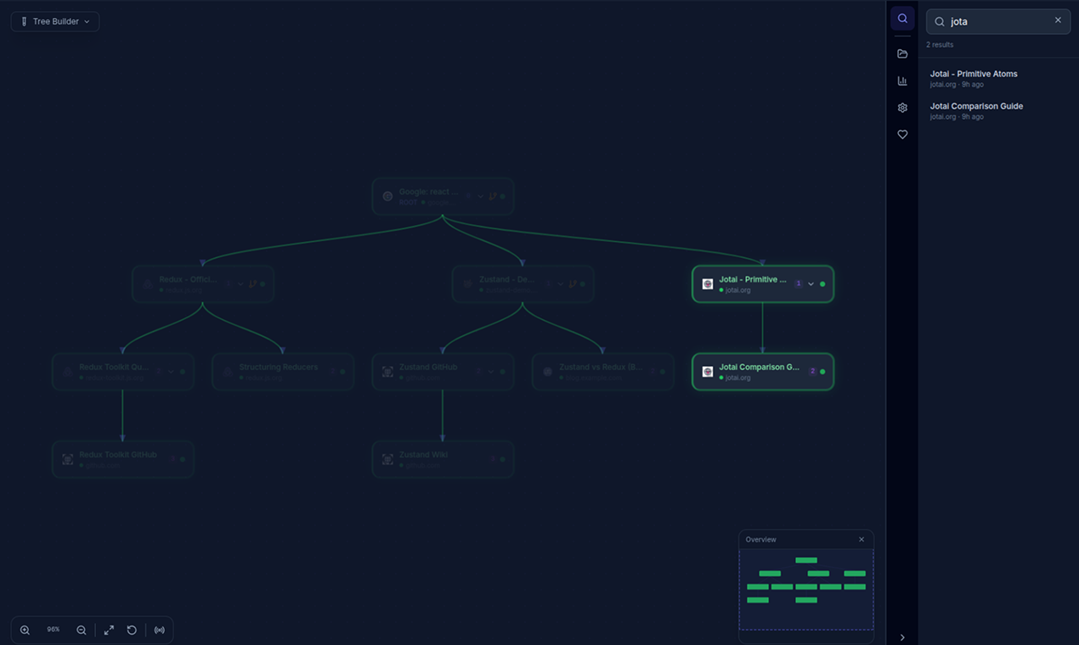Click the Overview minimap thumbnail

(806, 590)
